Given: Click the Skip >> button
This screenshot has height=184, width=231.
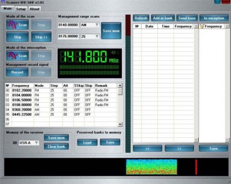Looking at the screenshot, I should tap(41, 37).
